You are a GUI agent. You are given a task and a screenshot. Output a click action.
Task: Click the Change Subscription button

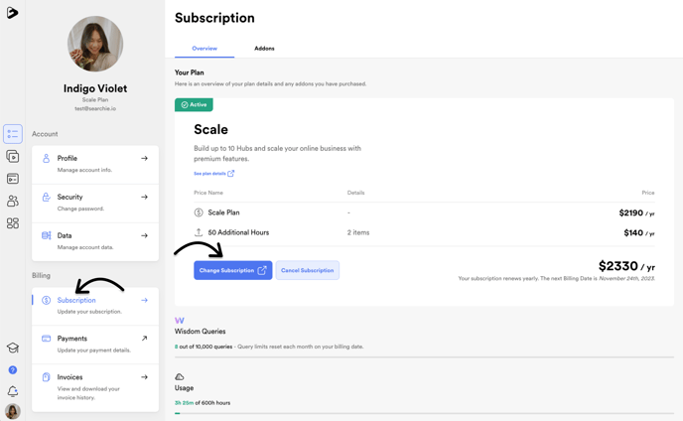233,270
